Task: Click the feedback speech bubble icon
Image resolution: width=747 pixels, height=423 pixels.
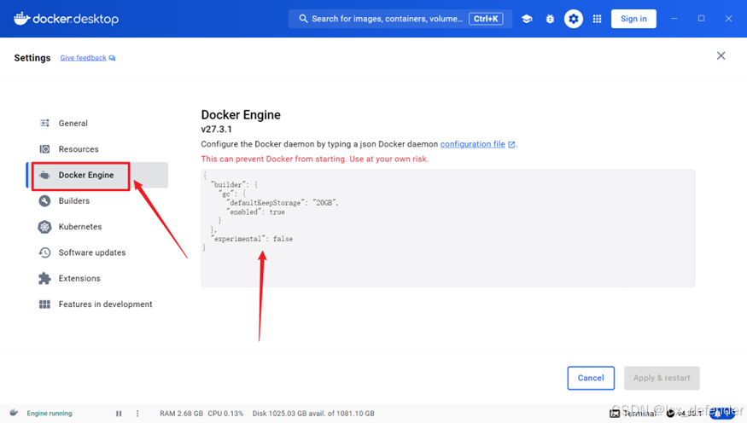Action: coord(112,58)
